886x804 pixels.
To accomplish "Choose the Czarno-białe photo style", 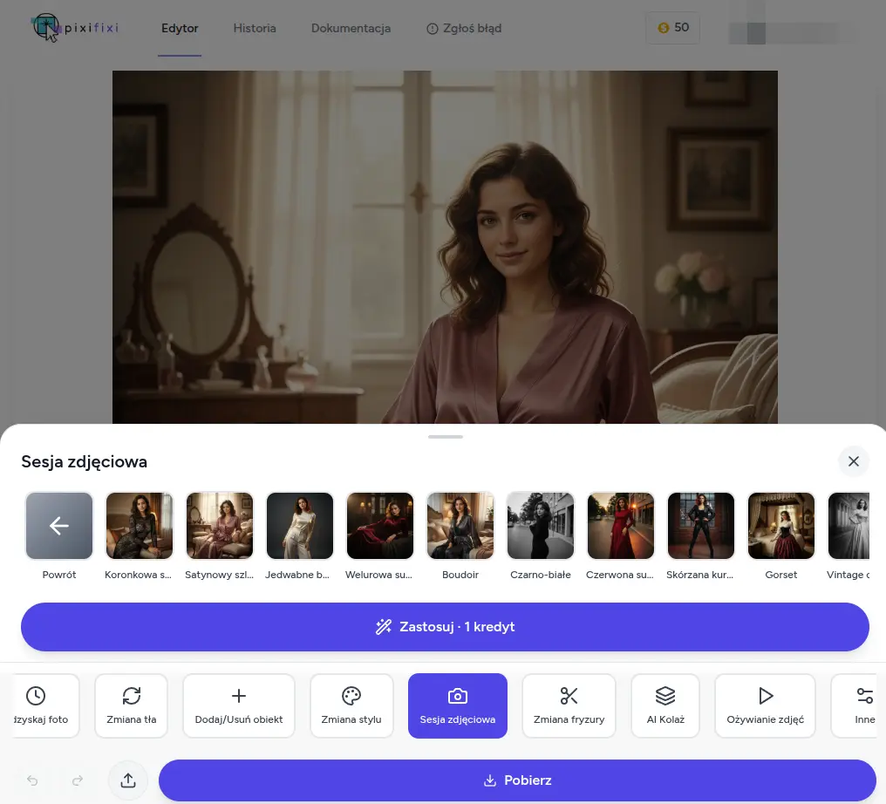I will pyautogui.click(x=541, y=526).
